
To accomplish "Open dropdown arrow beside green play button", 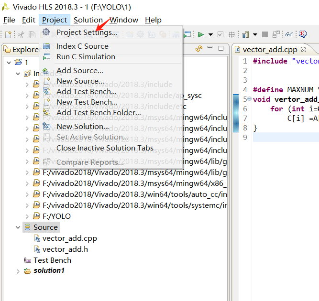I will [x=210, y=34].
